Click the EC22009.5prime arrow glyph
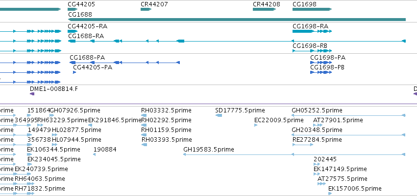The image size is (417, 196). (256, 125)
